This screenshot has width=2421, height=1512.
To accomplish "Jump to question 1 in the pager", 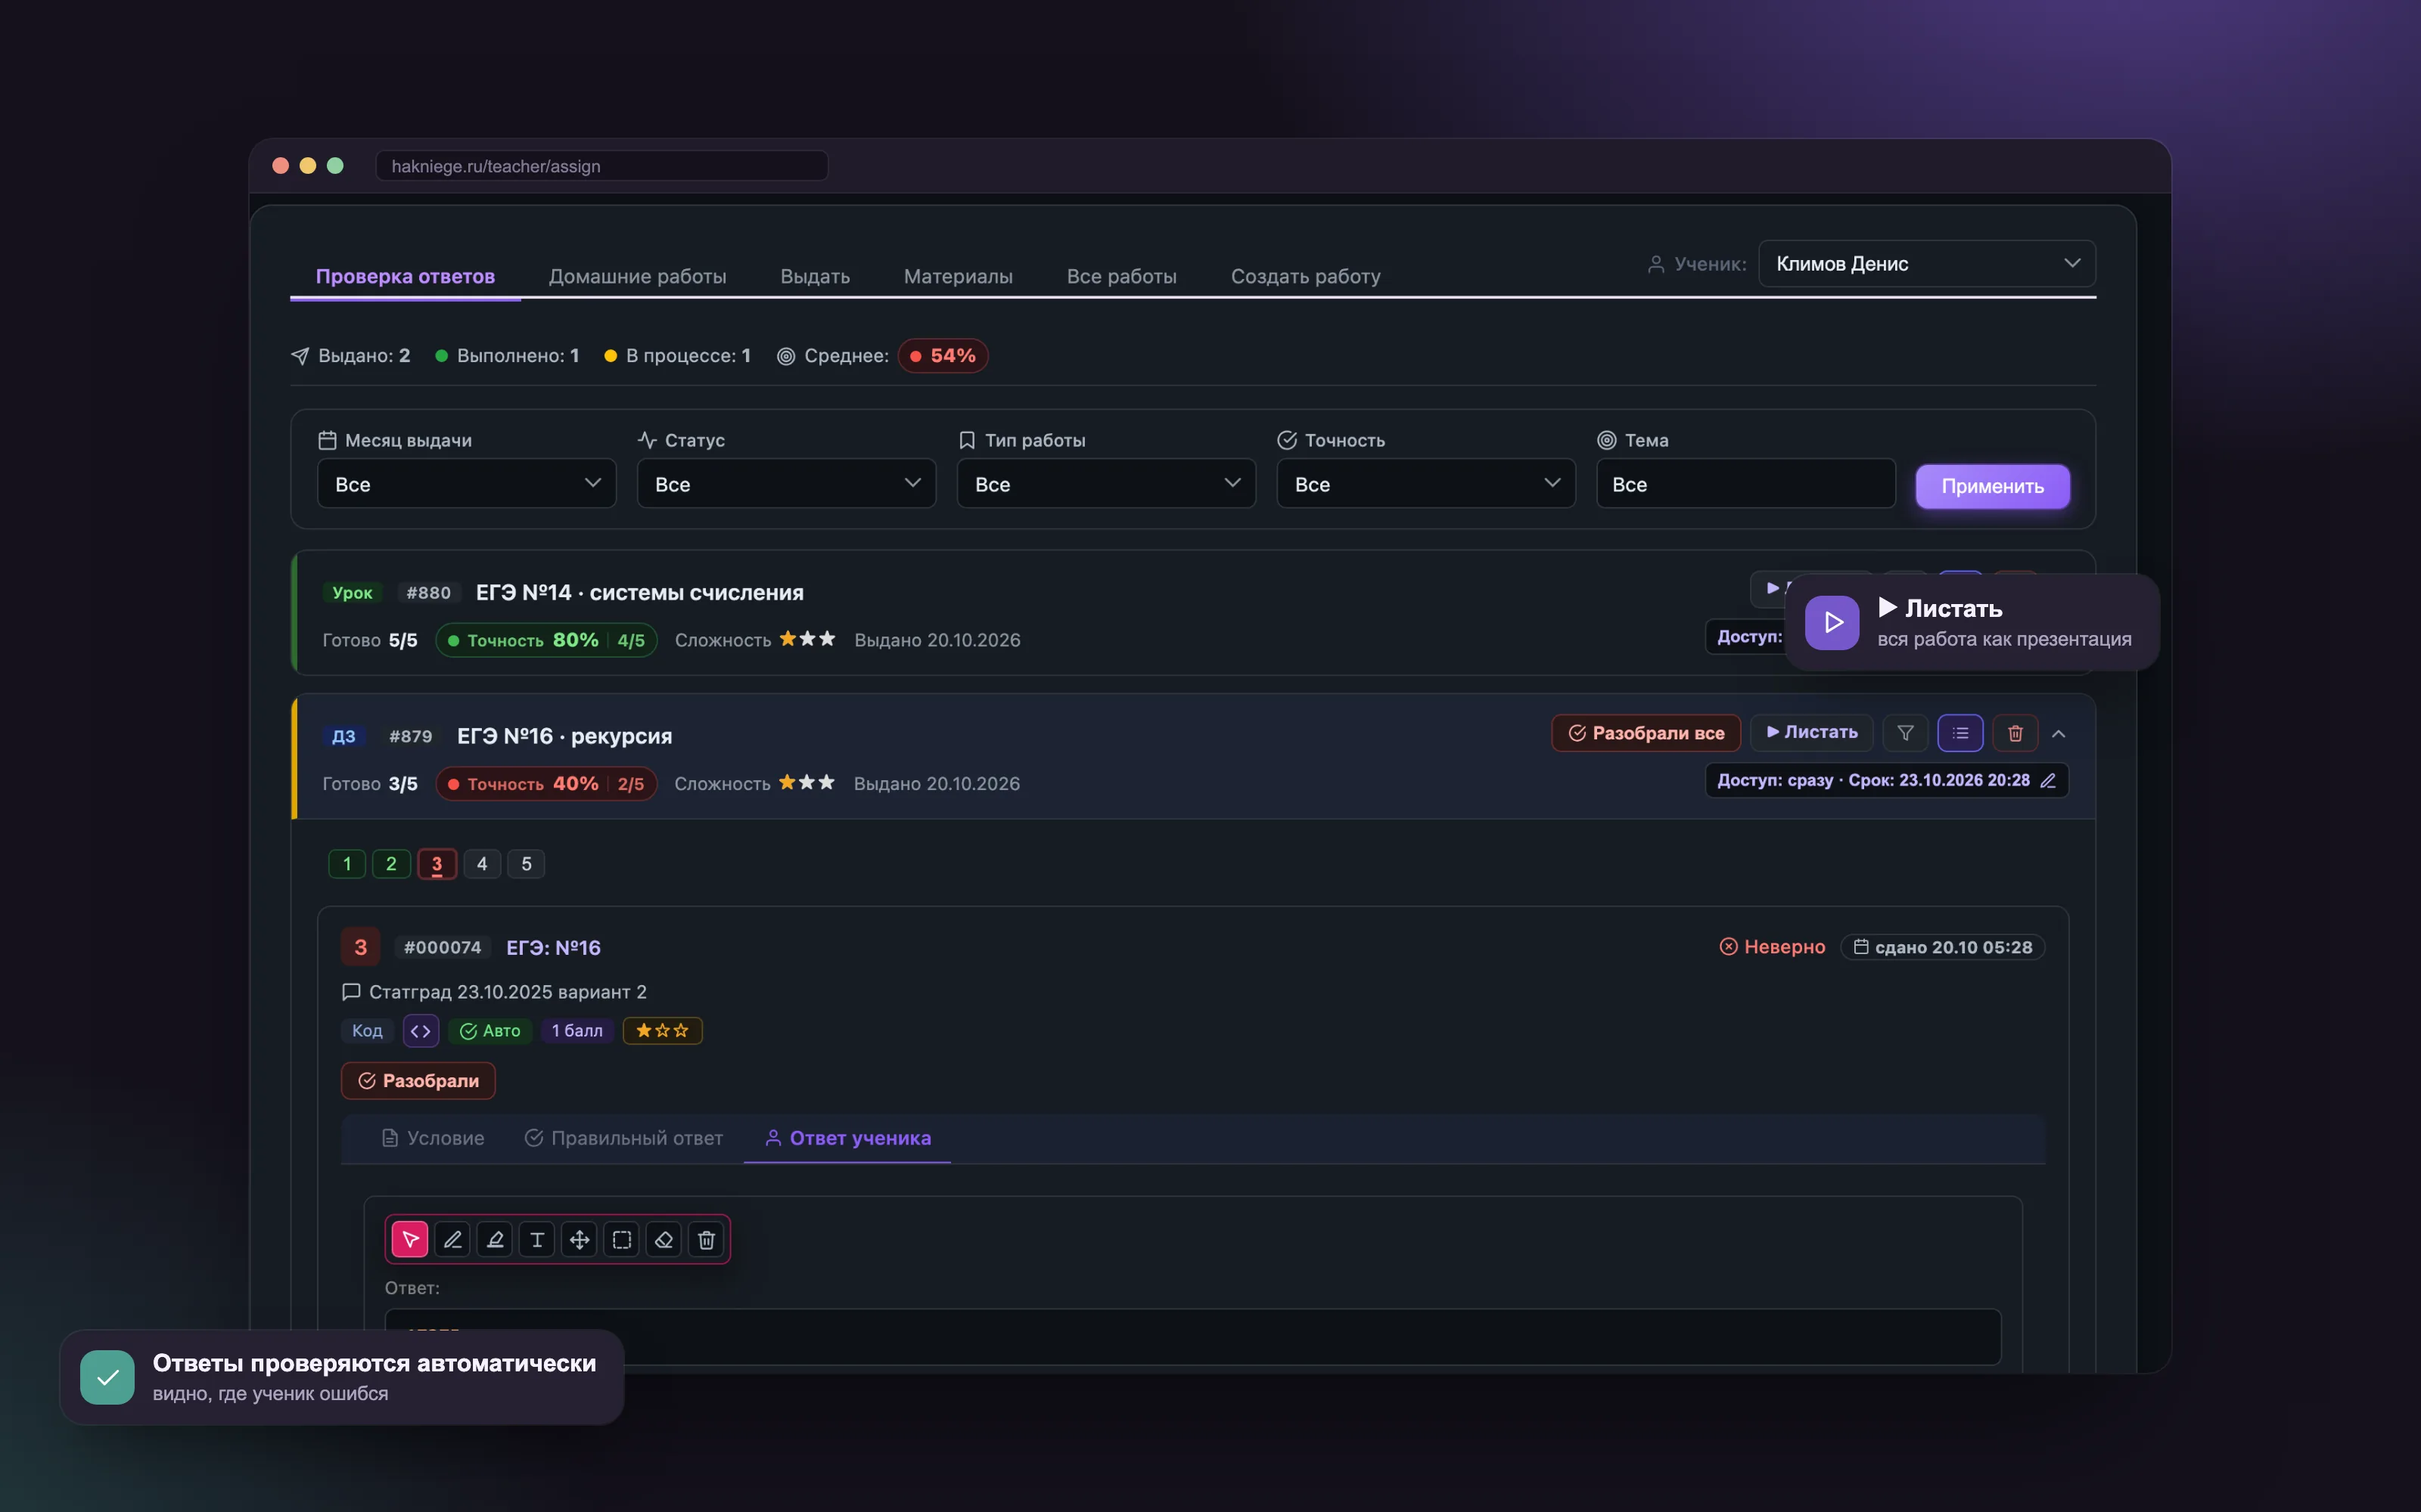I will [347, 865].
